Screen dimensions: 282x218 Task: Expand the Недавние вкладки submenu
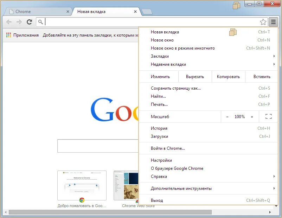pos(209,64)
